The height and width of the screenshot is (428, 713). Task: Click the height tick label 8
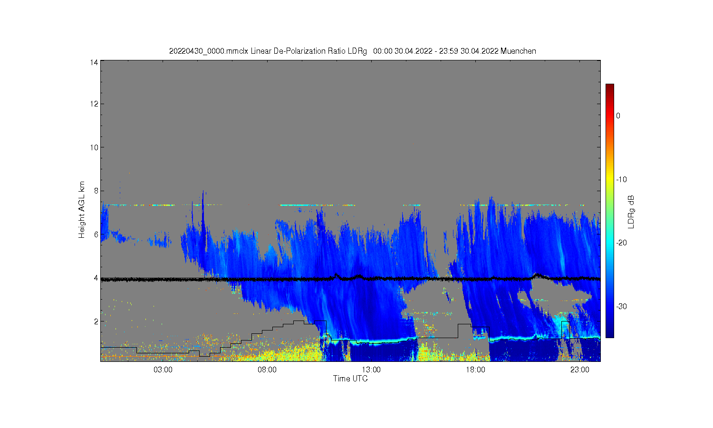(x=96, y=191)
